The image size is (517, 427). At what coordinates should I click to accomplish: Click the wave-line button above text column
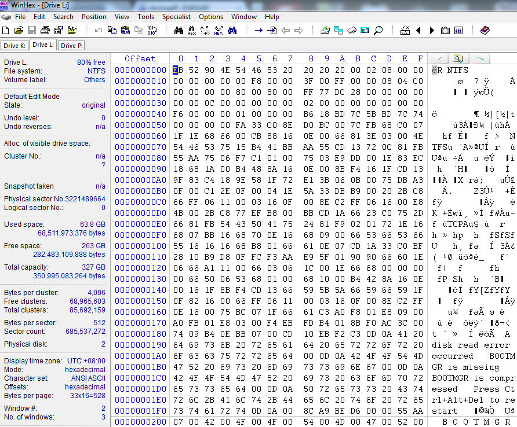click(479, 58)
